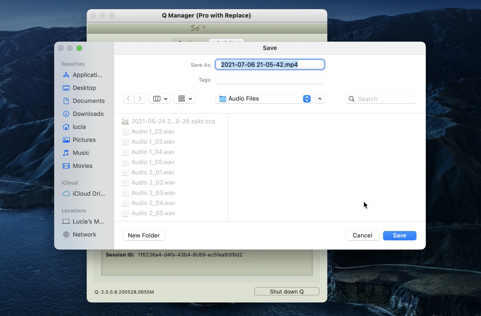This screenshot has height=316, width=481.
Task: Collapse the dialog with the chevron button
Action: pos(320,99)
